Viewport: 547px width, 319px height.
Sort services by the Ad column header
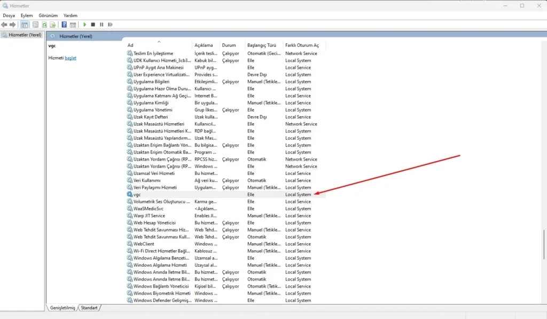coord(130,45)
